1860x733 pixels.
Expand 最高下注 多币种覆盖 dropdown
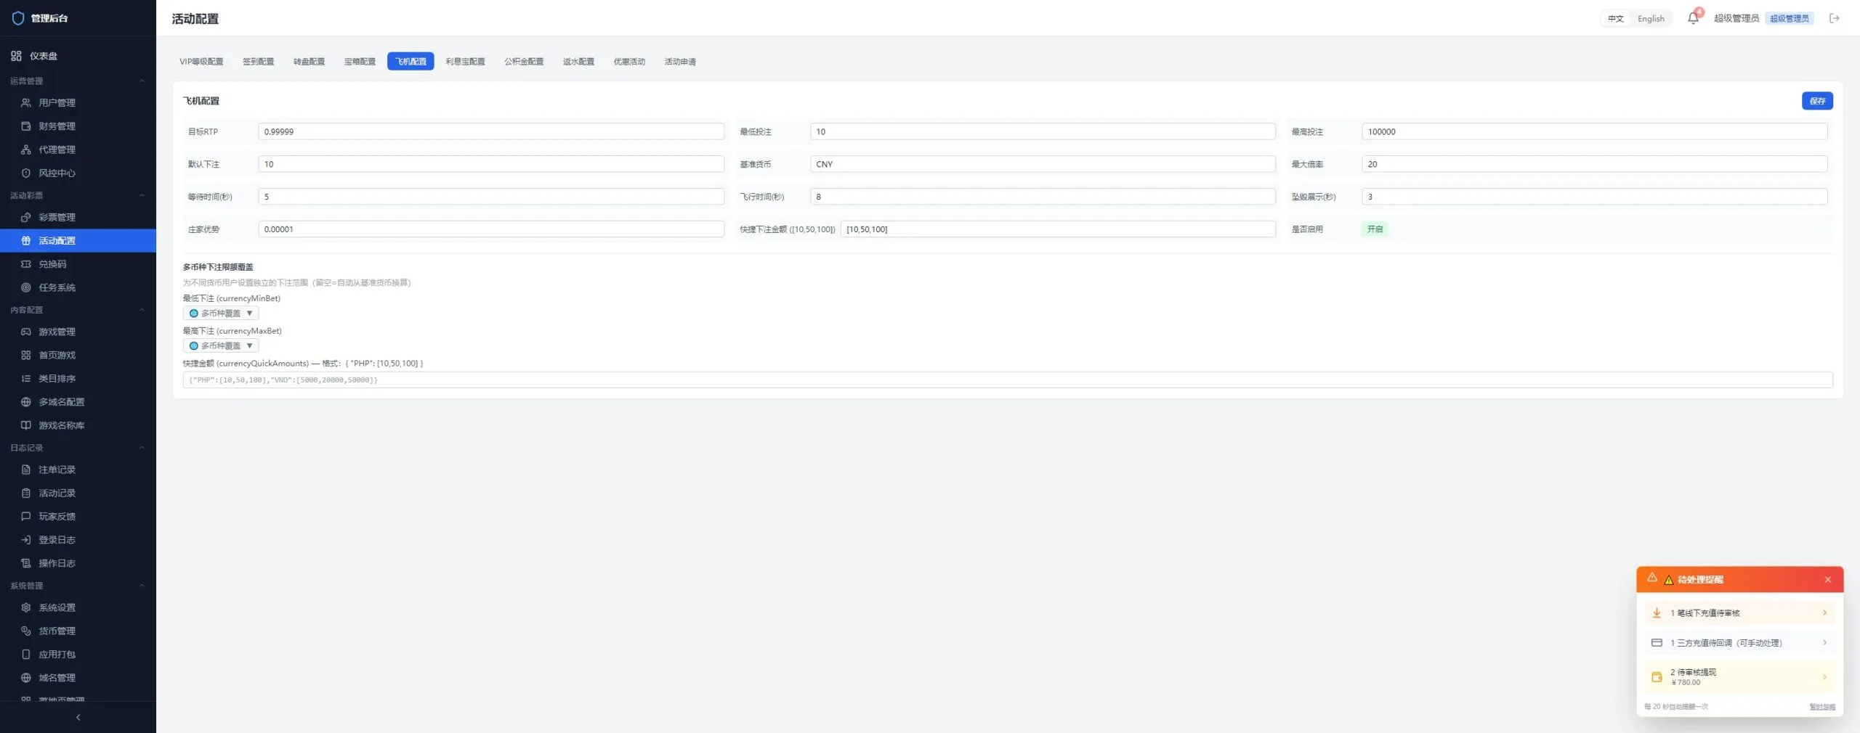(221, 345)
